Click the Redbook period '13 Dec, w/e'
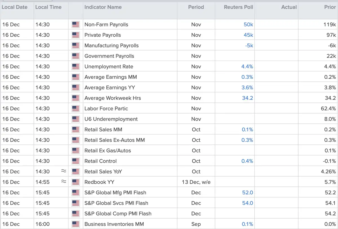The image size is (338, 229). coord(196,182)
